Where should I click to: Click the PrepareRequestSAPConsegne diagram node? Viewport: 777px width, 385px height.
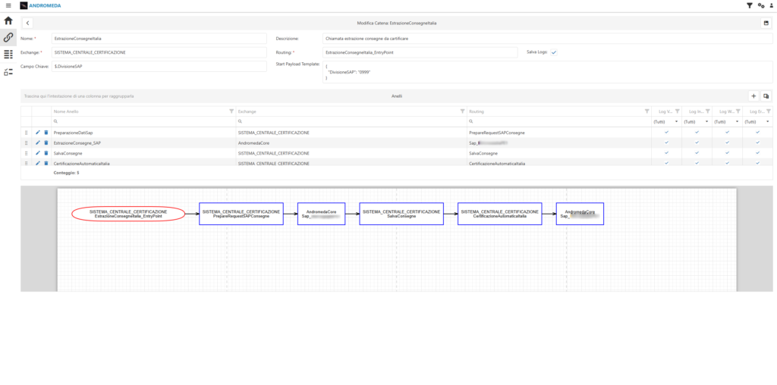(241, 214)
